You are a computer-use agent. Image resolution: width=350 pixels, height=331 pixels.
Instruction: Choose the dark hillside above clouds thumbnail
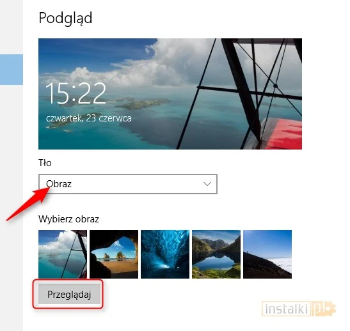(x=267, y=254)
